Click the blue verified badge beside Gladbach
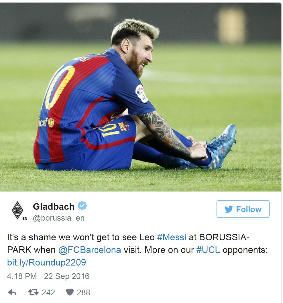The width and height of the screenshot is (283, 303). tap(82, 206)
